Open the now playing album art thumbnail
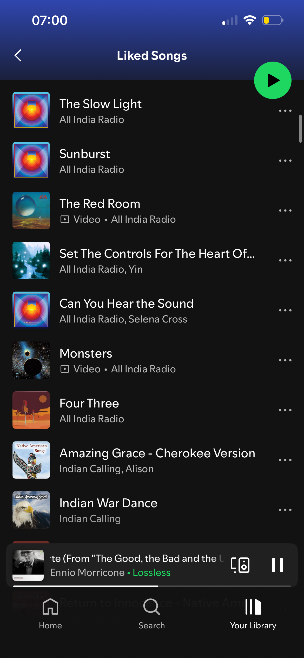 click(28, 565)
